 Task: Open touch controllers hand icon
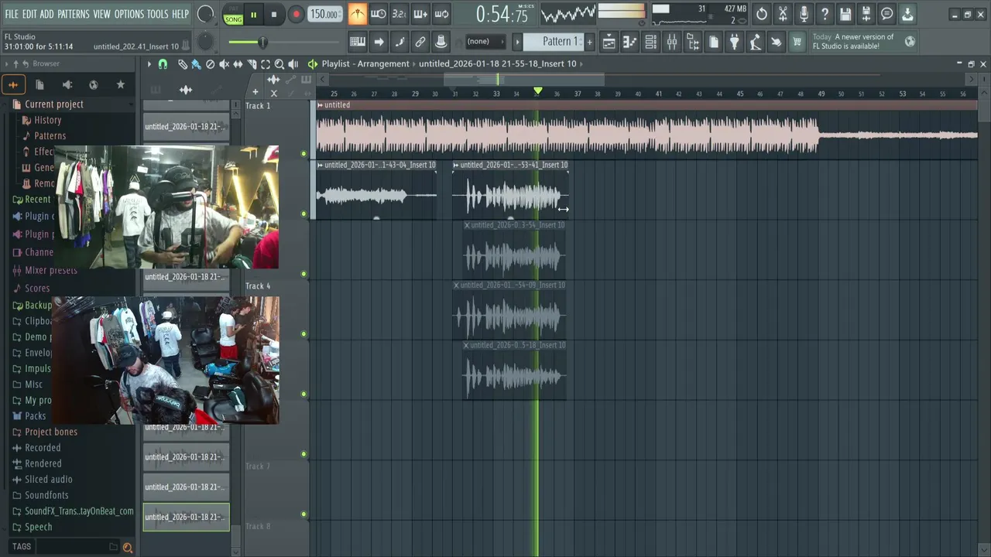pyautogui.click(x=776, y=42)
